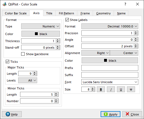Toggle Underline font style button

(121, 89)
